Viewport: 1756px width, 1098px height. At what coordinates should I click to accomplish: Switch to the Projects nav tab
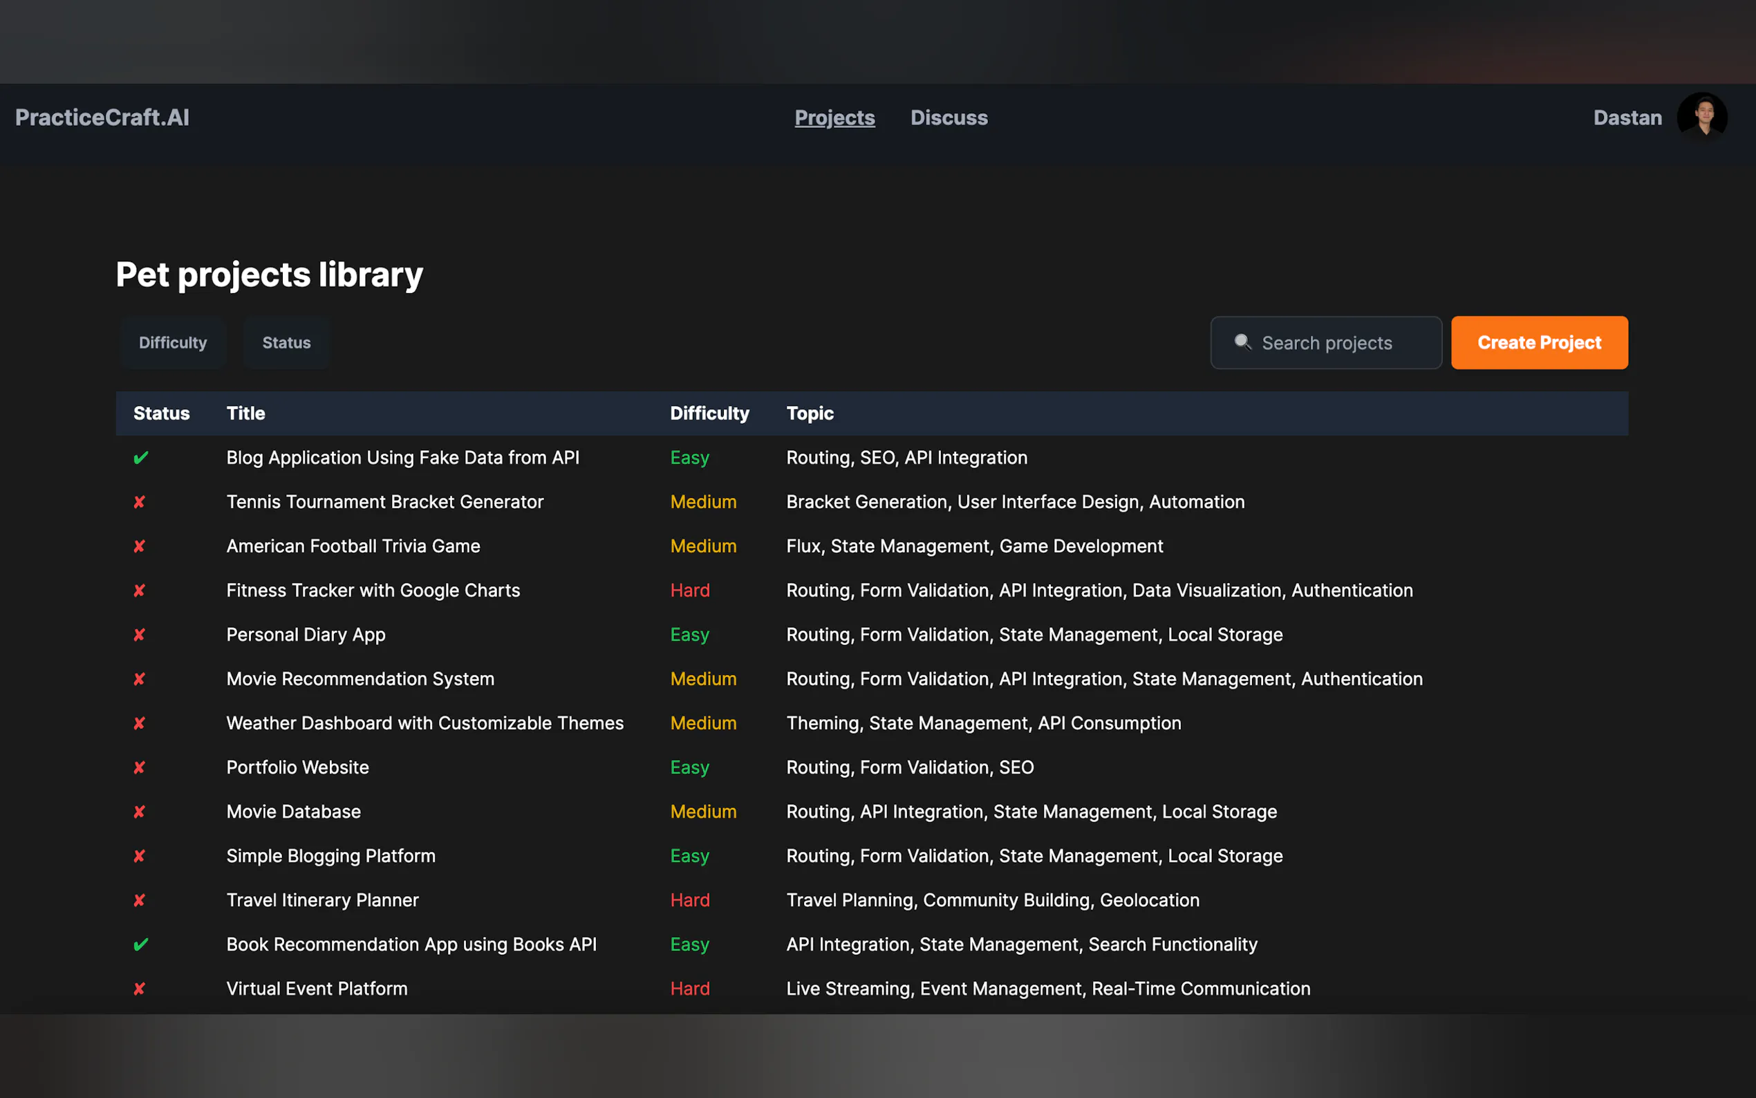[834, 118]
